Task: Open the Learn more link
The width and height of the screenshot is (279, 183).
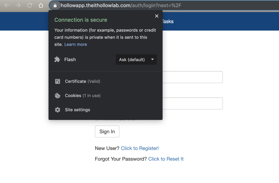Action: (x=75, y=44)
